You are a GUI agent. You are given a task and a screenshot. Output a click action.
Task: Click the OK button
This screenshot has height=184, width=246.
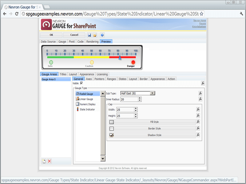[x=51, y=35]
